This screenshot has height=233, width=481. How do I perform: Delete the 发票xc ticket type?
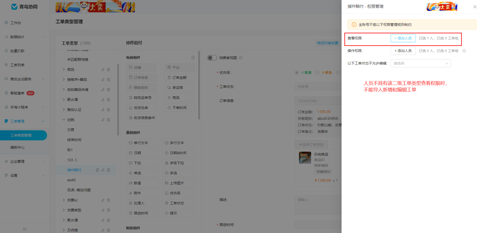[108, 200]
